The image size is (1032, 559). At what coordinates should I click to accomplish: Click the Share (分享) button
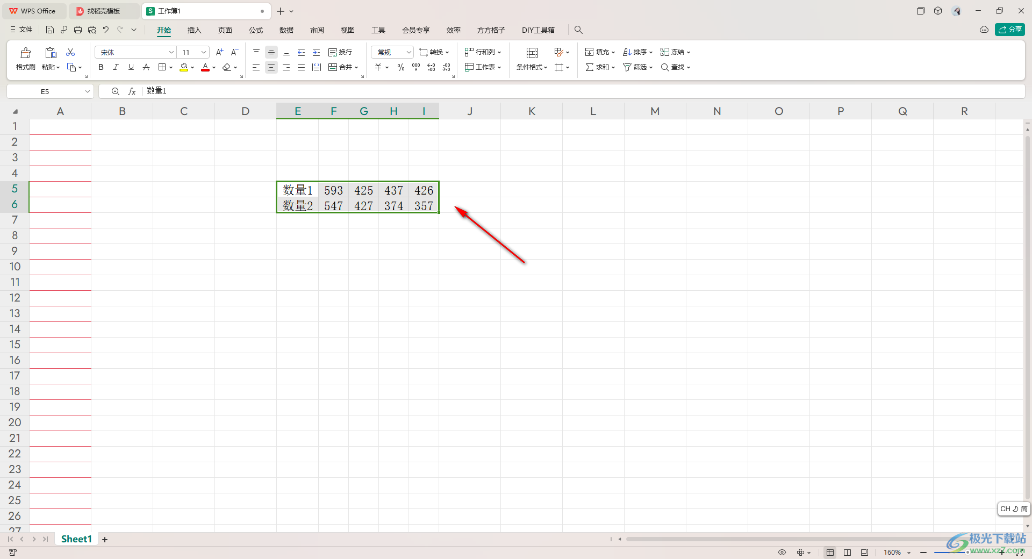[x=1010, y=30]
